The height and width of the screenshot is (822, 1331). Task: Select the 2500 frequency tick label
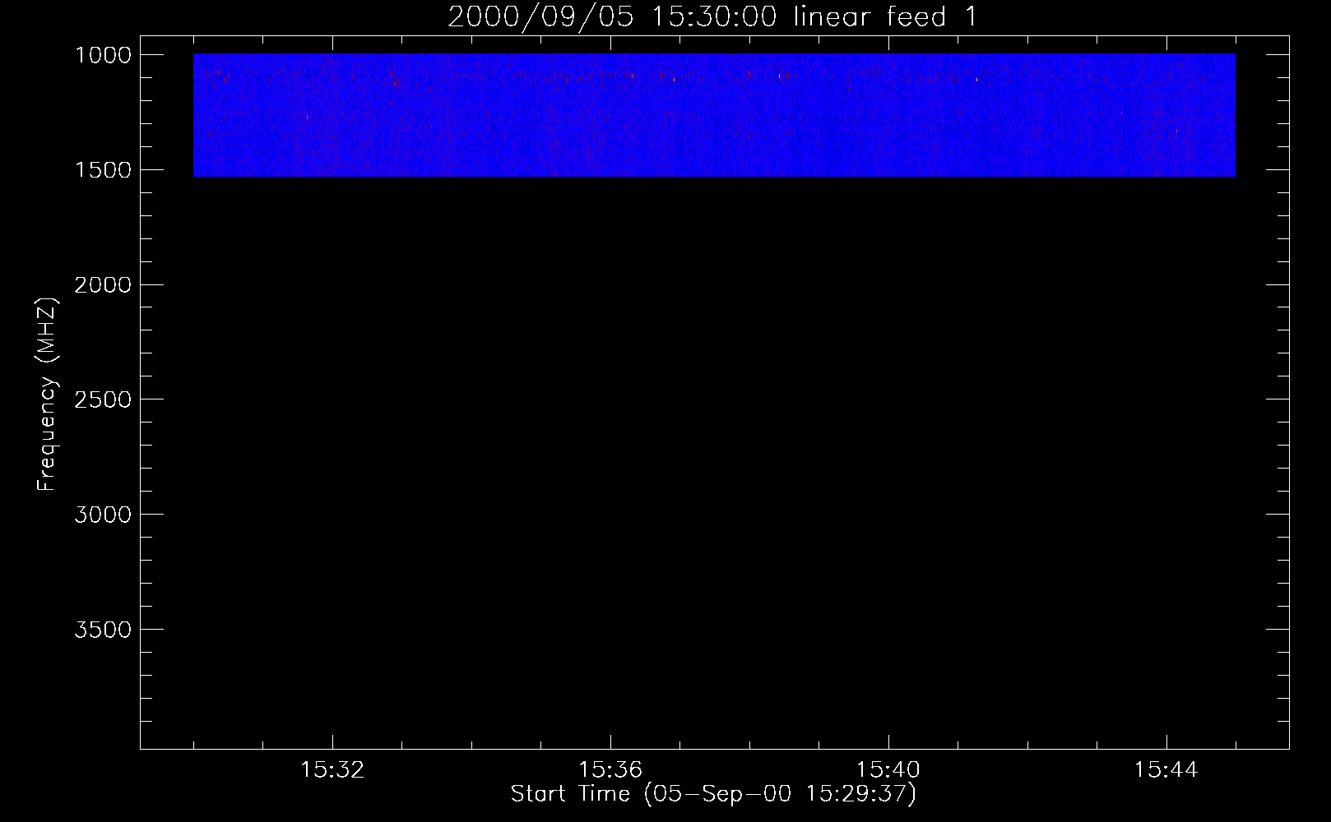(x=103, y=399)
